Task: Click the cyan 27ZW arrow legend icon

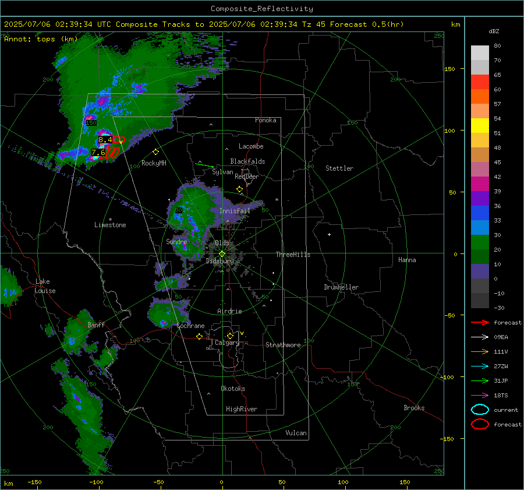Action: tap(480, 366)
